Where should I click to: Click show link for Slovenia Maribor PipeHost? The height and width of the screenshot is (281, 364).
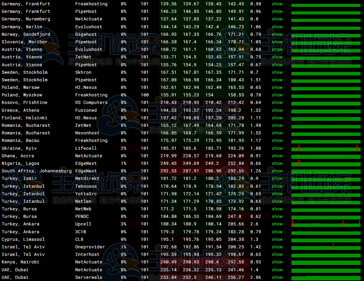(277, 42)
